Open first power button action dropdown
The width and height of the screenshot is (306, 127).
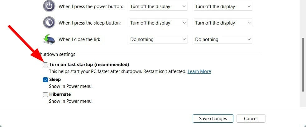click(x=158, y=7)
